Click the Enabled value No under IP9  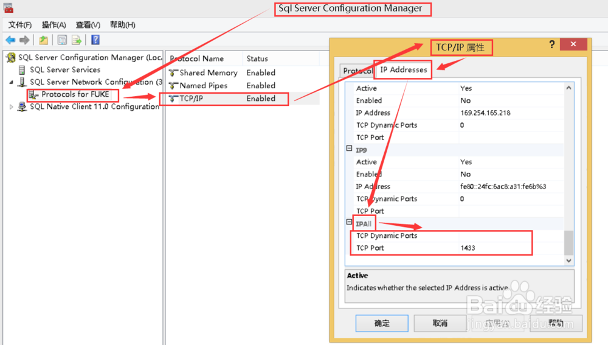(x=465, y=174)
